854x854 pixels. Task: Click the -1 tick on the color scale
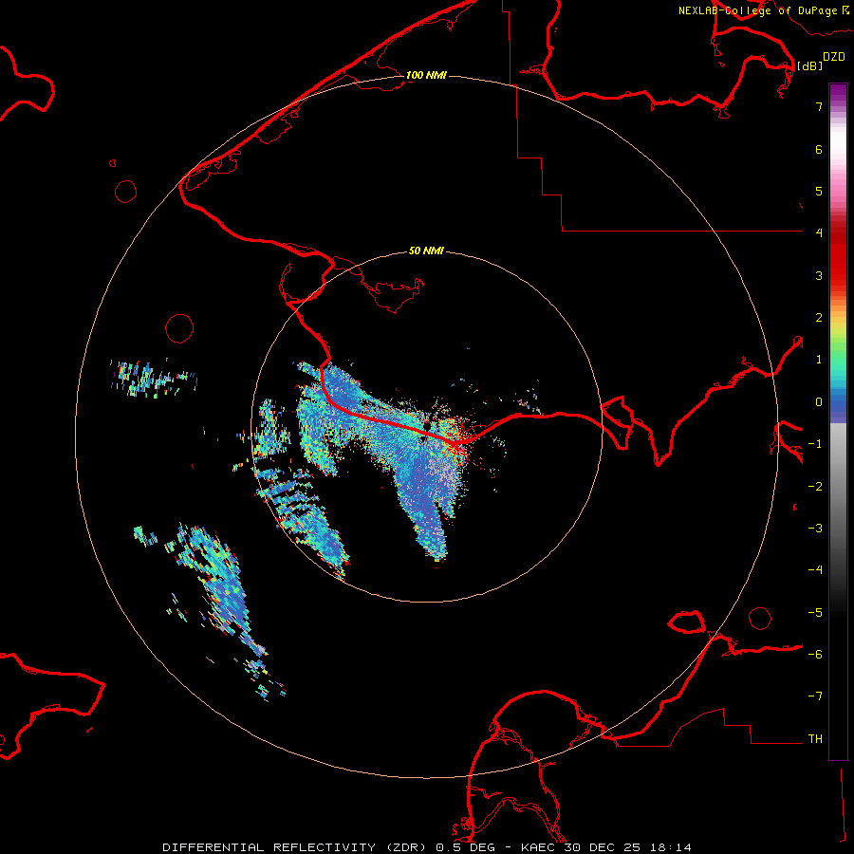(815, 444)
